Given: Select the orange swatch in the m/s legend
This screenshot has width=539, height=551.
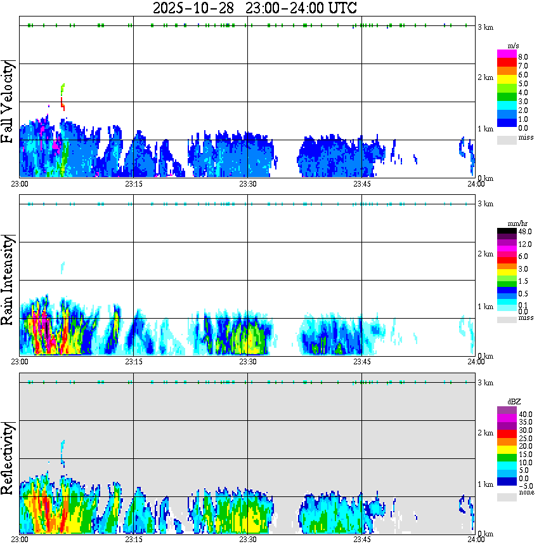Looking at the screenshot, I should [x=507, y=71].
